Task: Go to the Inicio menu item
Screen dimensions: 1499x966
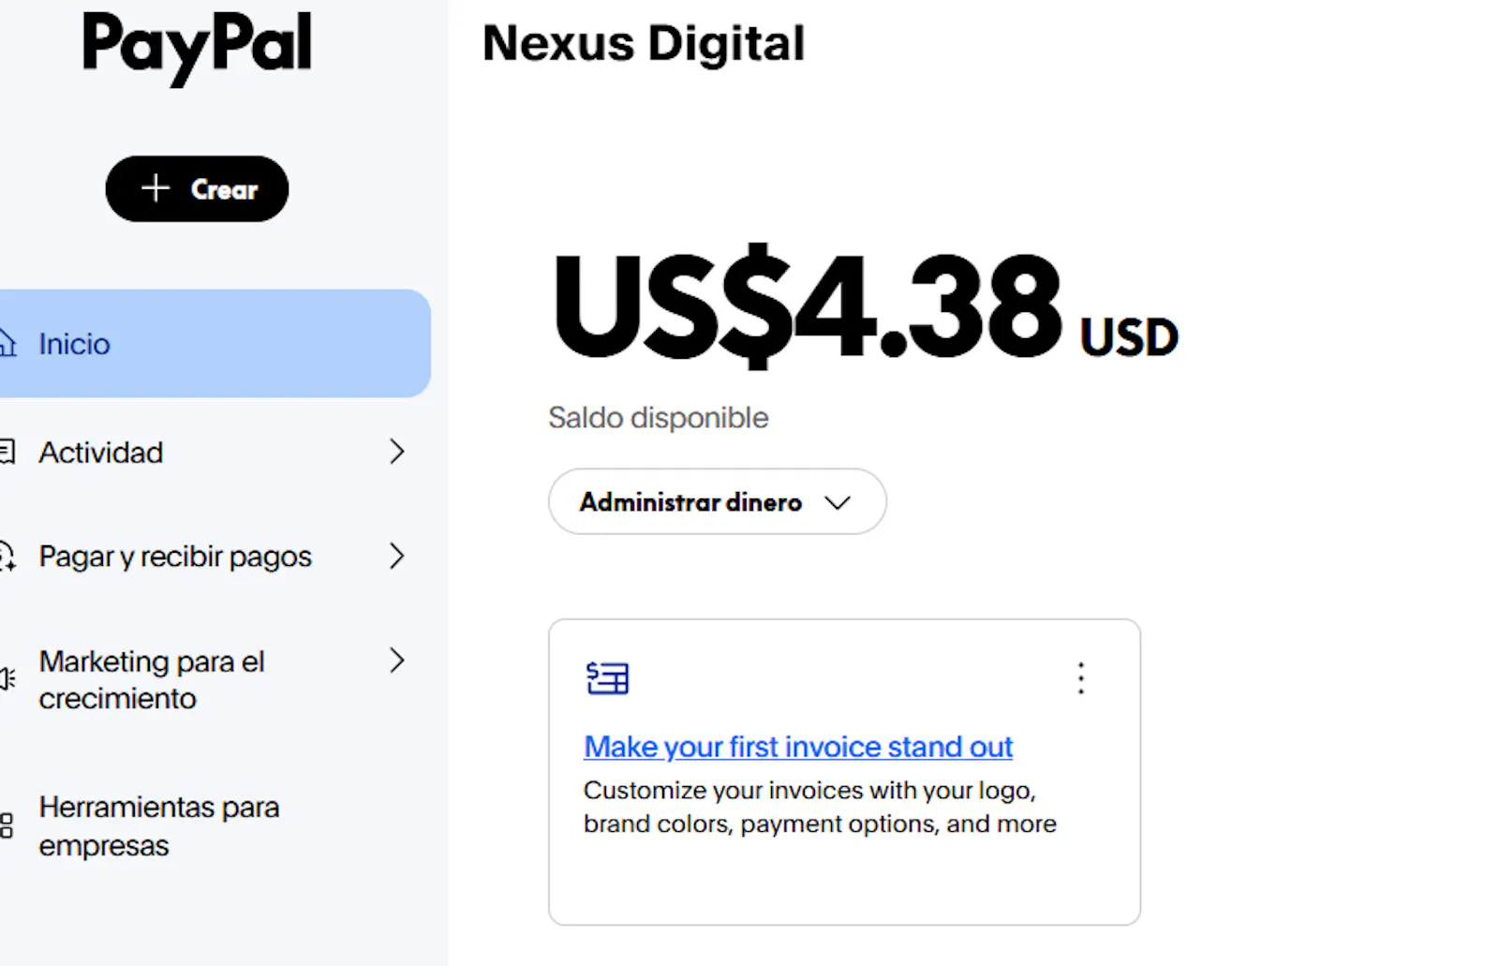Action: click(x=215, y=343)
